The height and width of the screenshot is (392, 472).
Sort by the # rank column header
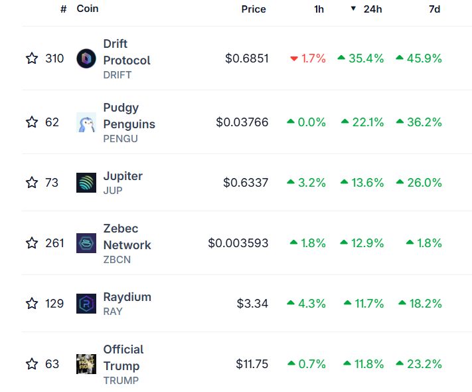point(63,9)
